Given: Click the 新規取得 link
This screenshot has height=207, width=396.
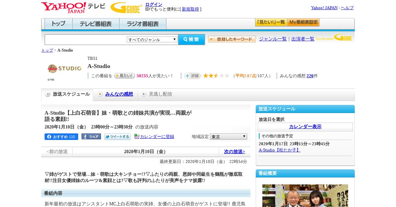Looking at the screenshot, I should click(190, 9).
